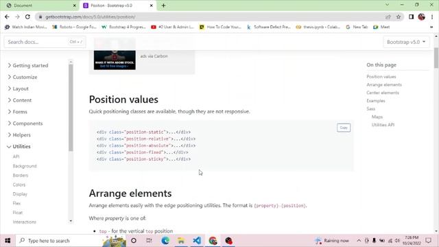
Task: Expand the Helpers section
Action: (x=19, y=135)
